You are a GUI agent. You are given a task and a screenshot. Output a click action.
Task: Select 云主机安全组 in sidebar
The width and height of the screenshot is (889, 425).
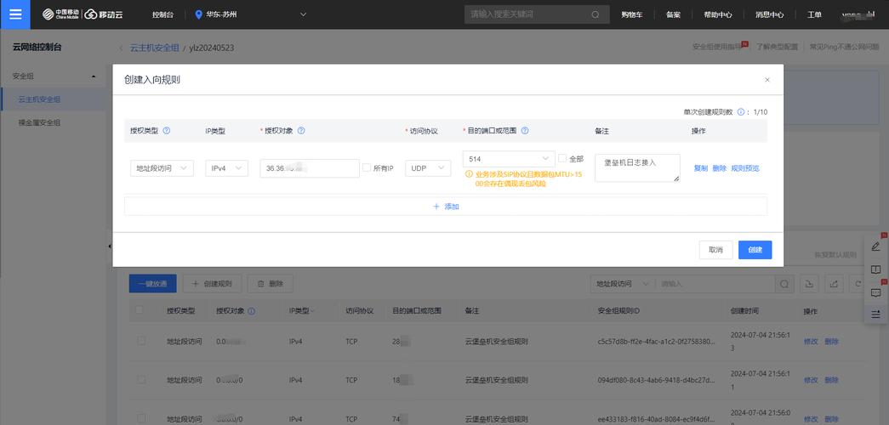pyautogui.click(x=54, y=99)
